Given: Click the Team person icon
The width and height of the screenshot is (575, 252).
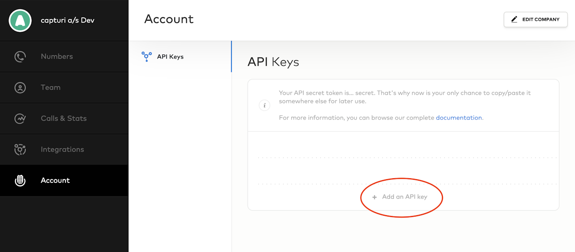Looking at the screenshot, I should pyautogui.click(x=20, y=88).
